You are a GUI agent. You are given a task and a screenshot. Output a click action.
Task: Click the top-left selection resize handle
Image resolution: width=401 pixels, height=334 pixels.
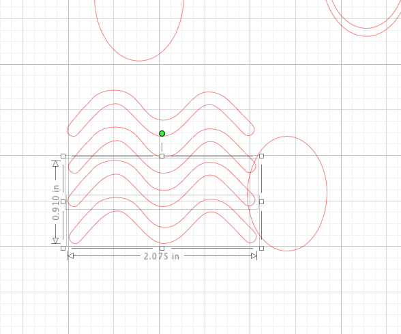[63, 156]
